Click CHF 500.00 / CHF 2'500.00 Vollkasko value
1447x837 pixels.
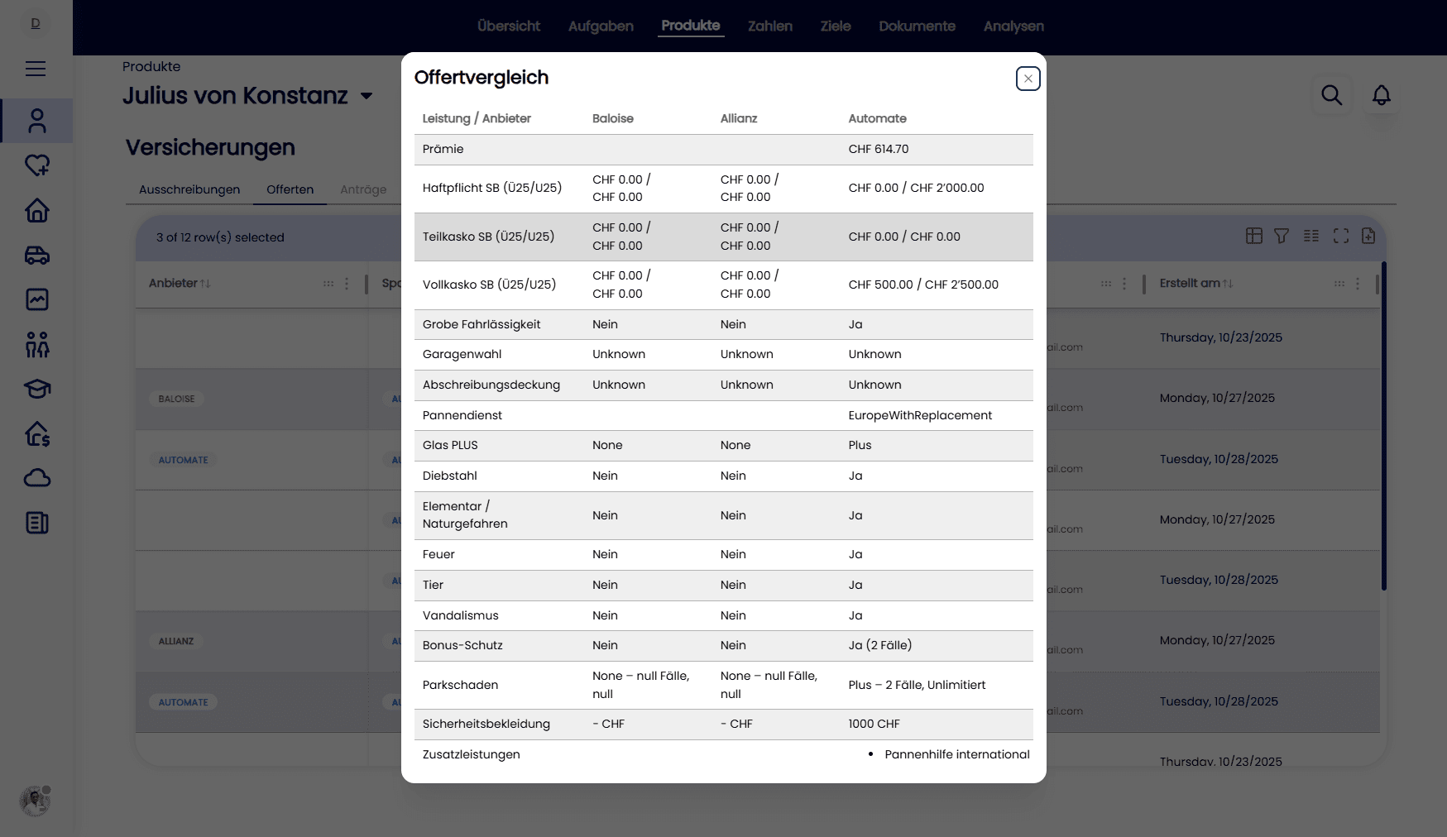pos(923,285)
